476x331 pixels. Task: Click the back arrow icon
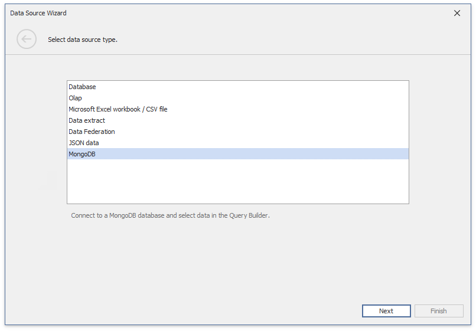click(27, 40)
